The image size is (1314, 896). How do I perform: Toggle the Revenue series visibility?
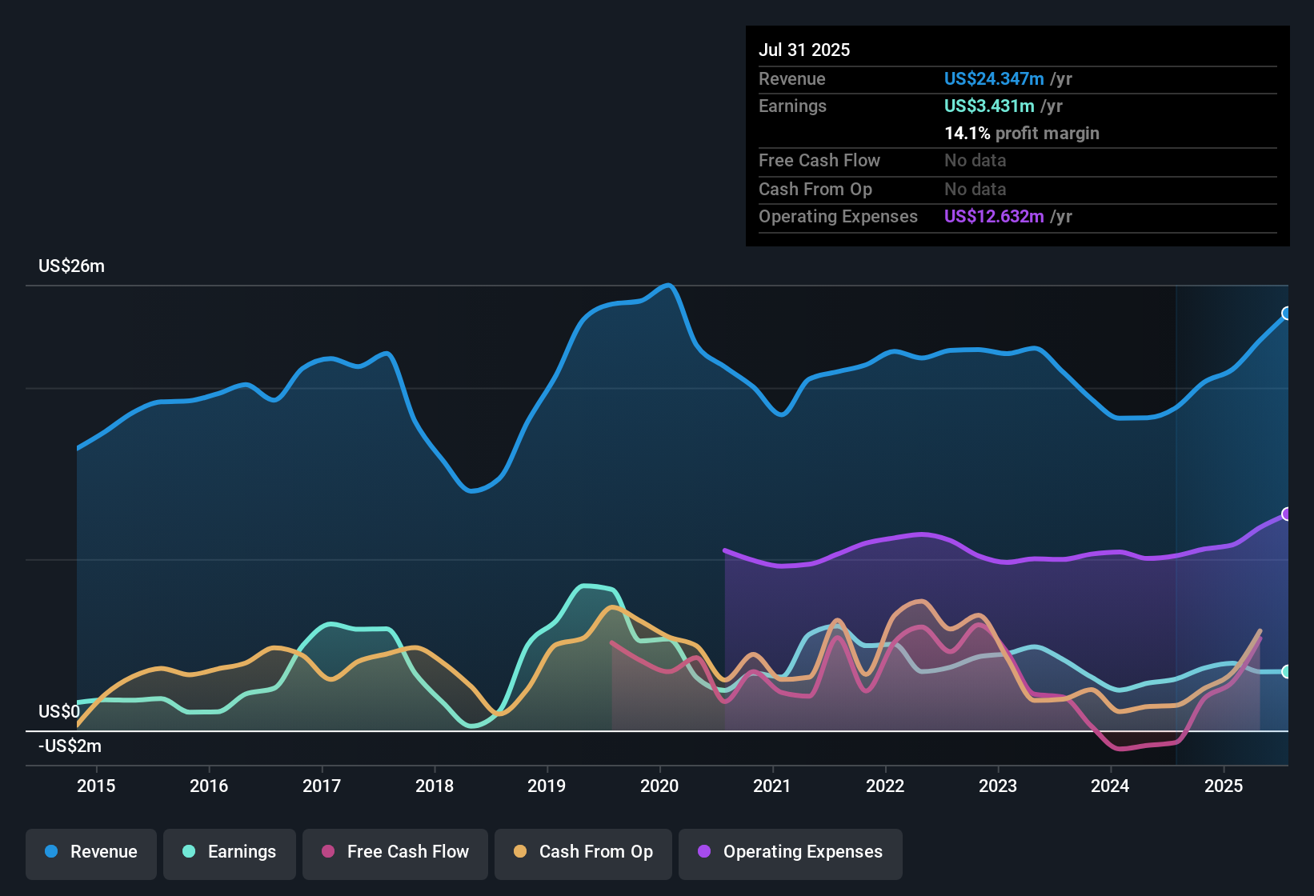(x=90, y=852)
